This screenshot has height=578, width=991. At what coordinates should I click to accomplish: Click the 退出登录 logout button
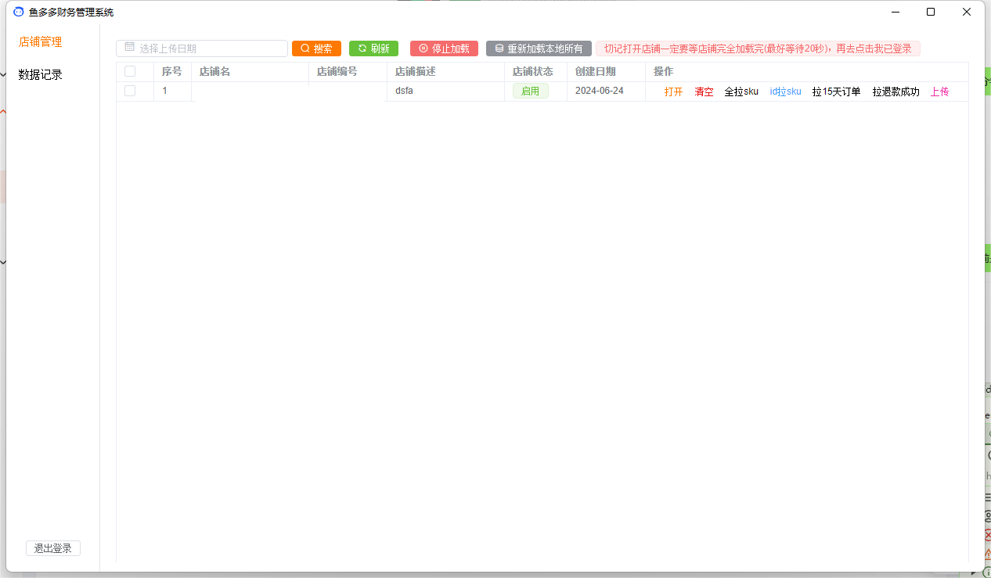tap(53, 548)
